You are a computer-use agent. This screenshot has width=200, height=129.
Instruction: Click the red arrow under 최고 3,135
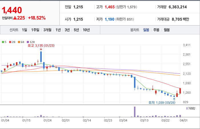pos(41,49)
